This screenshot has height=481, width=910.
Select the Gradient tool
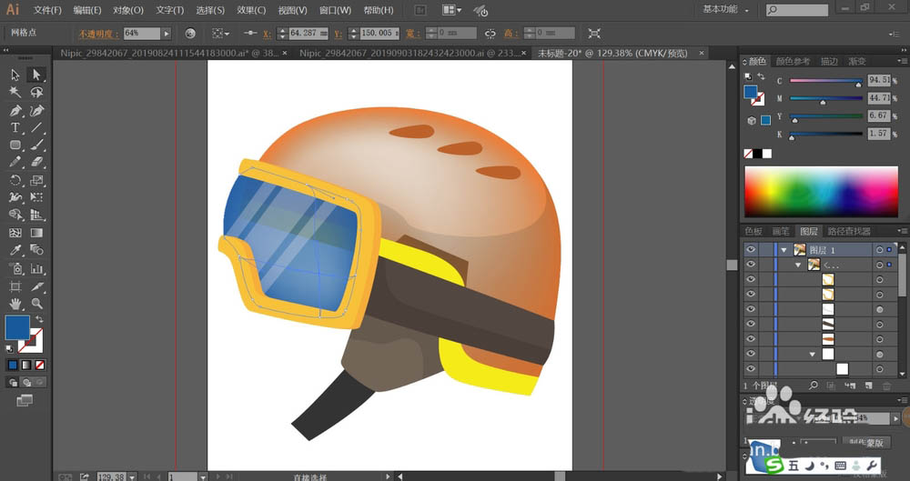coord(36,233)
